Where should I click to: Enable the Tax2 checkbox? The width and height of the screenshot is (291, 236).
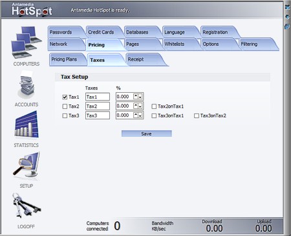pyautogui.click(x=65, y=106)
